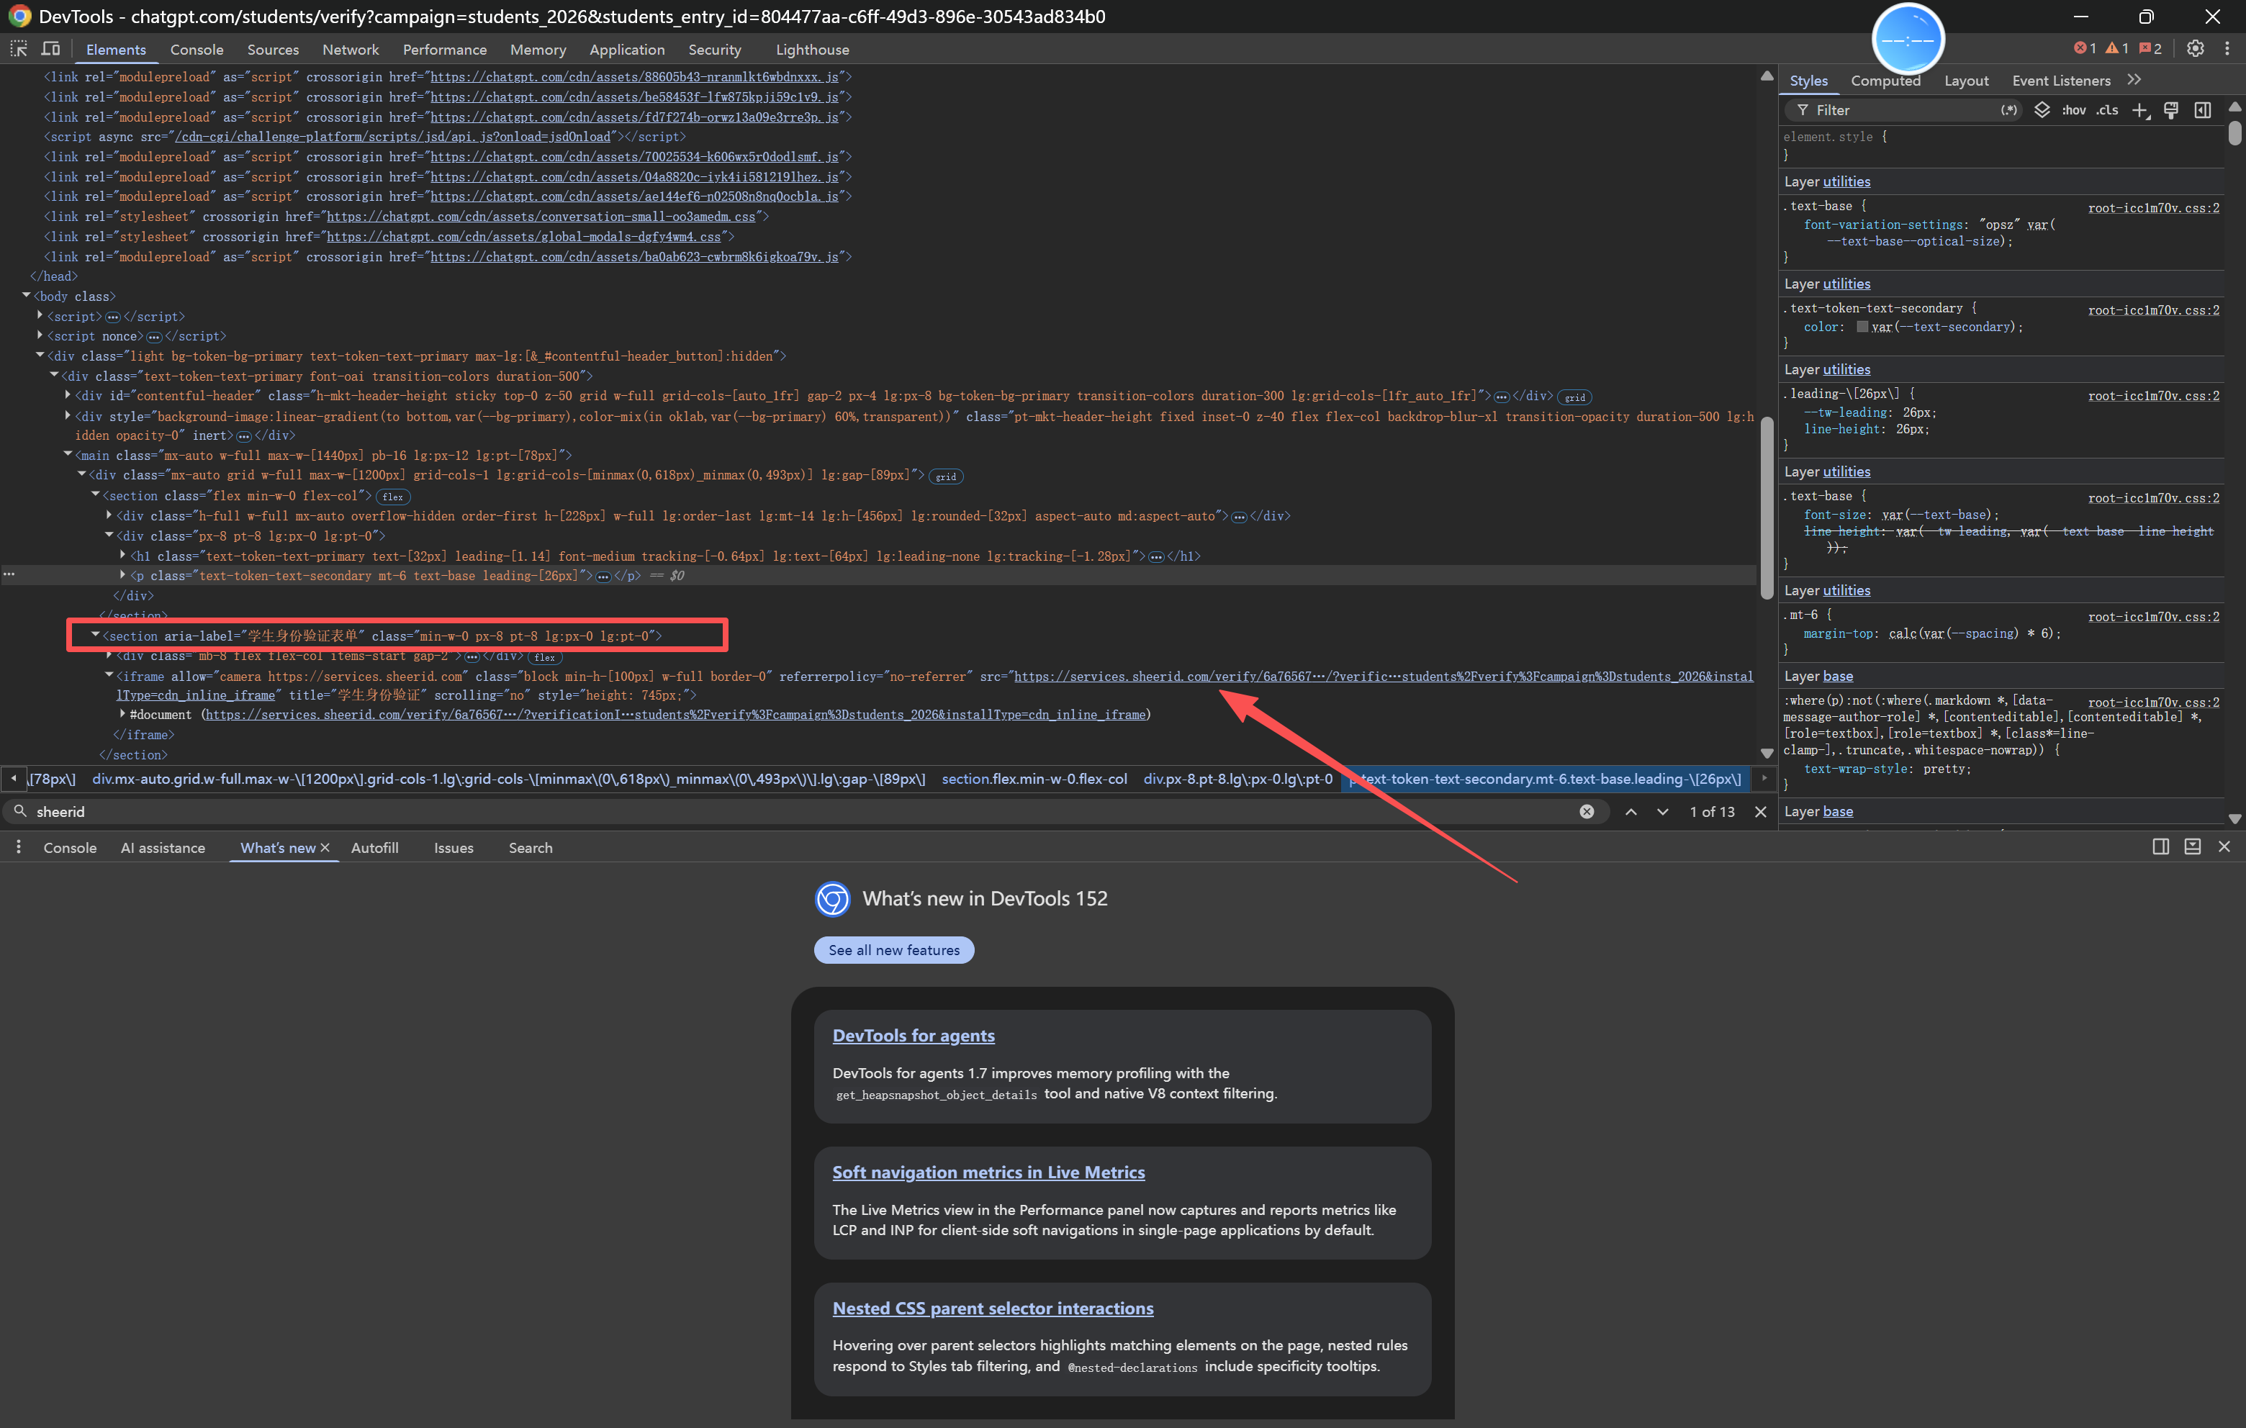2246x1428 pixels.
Task: Collapse the iframe sheerid node
Action: 109,675
